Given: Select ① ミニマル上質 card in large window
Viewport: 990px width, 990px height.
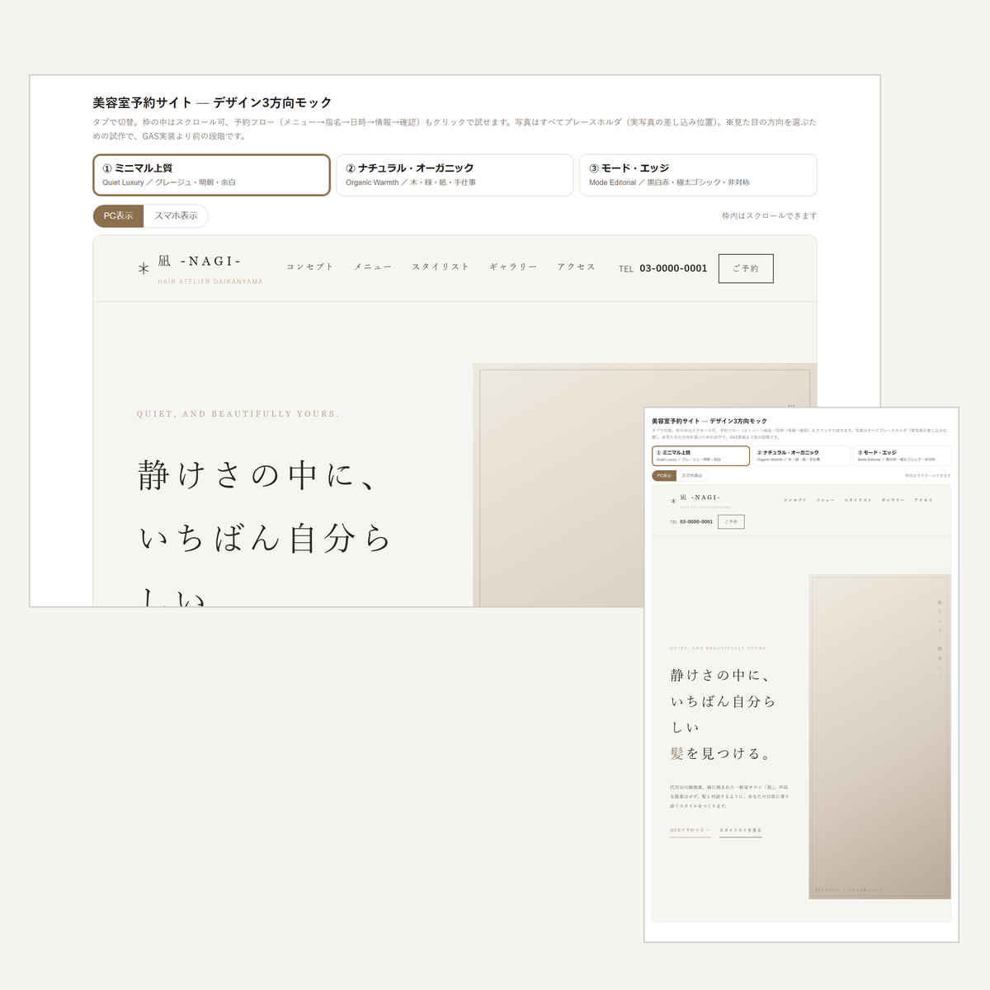Looking at the screenshot, I should pyautogui.click(x=211, y=175).
